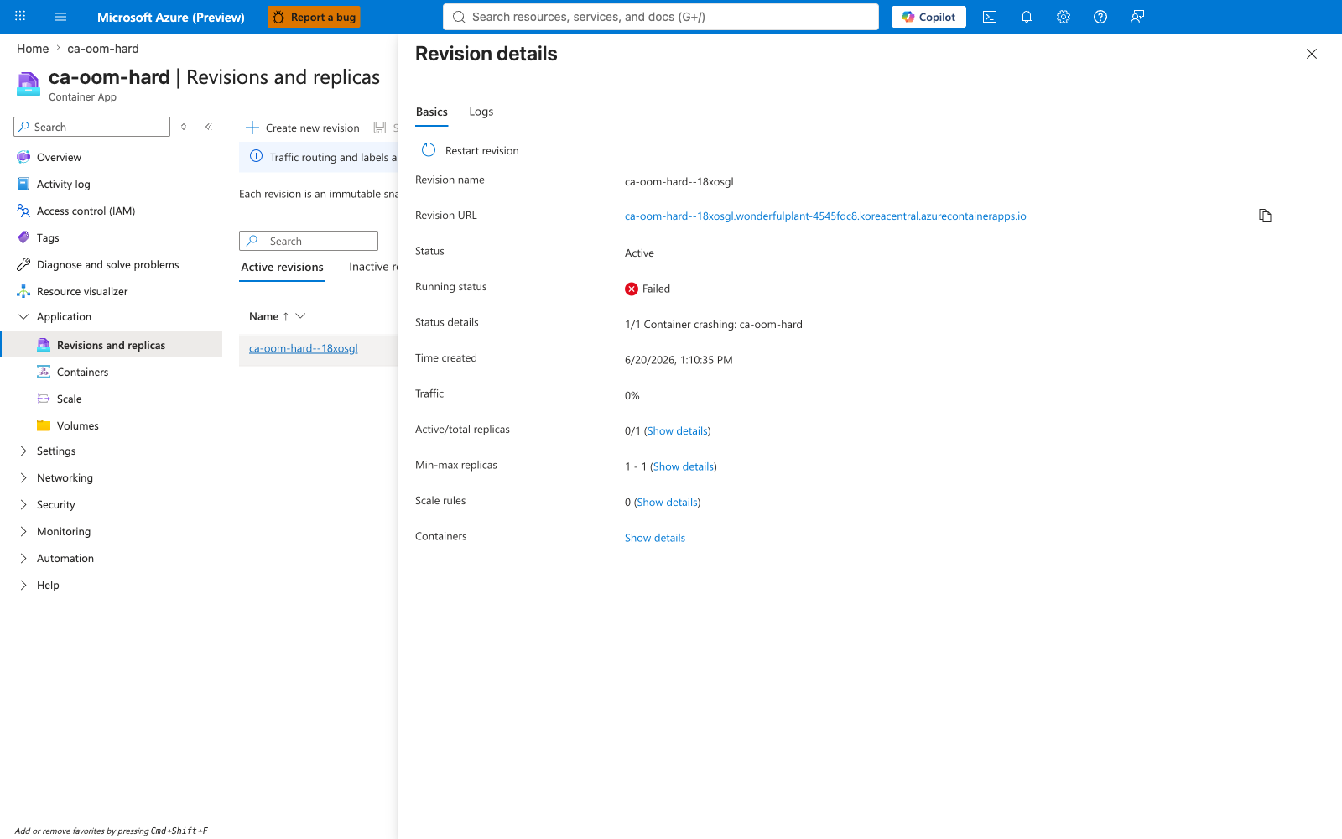Open Diagnose and solve problems
Screen dimensions: 1342x839
click(107, 264)
